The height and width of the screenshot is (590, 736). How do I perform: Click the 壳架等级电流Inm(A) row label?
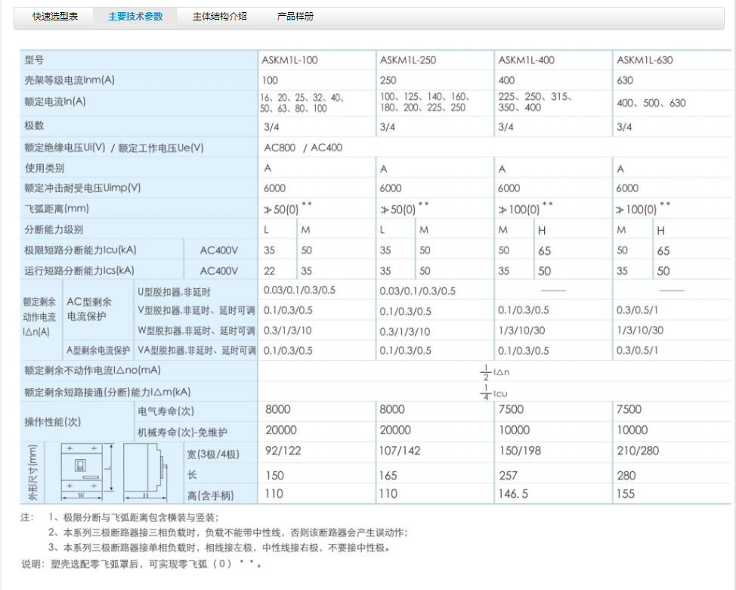click(70, 80)
